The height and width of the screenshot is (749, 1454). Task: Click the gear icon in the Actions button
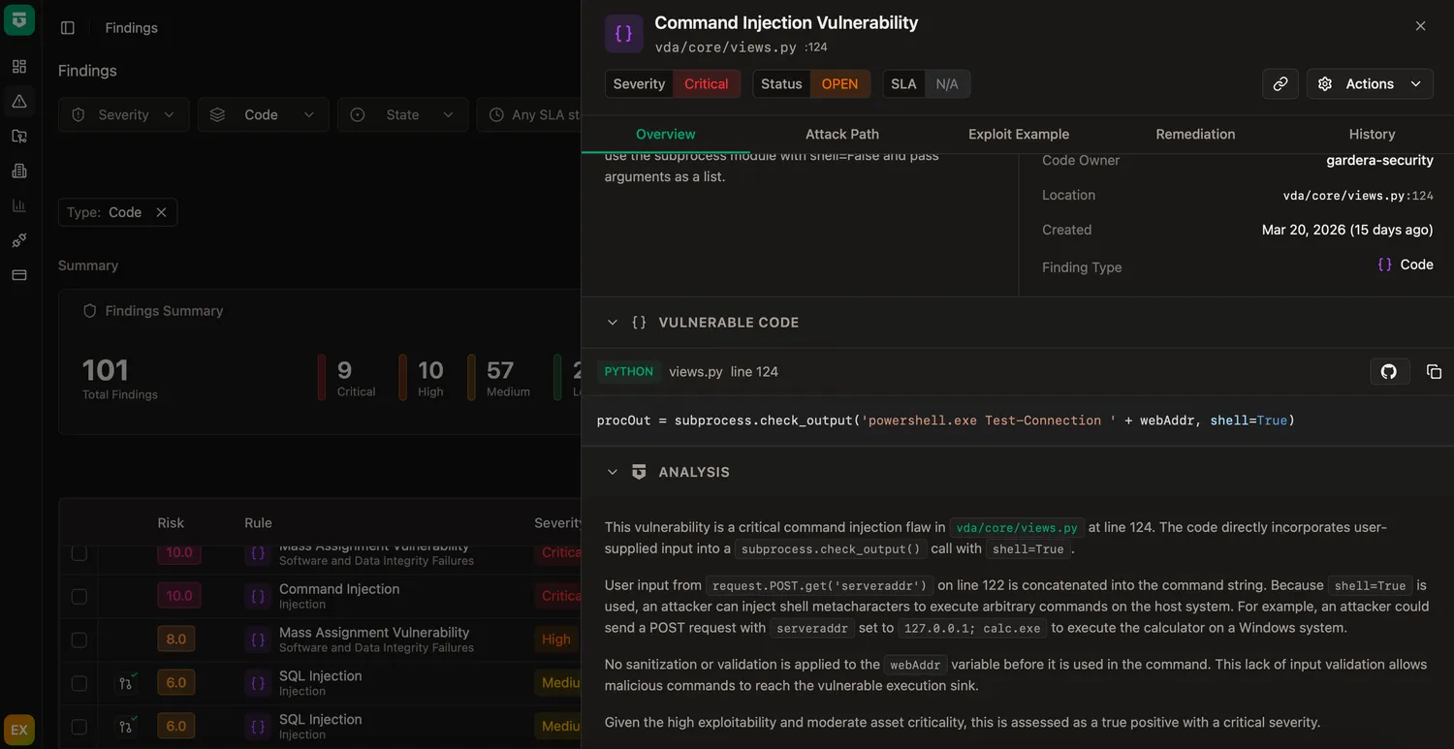coord(1325,84)
